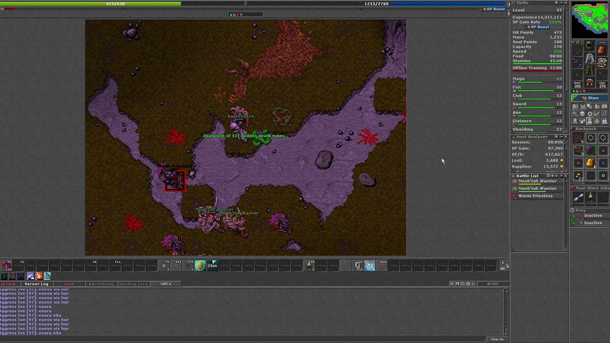
Task: Click the XP/h value 612,667
Action: [x=554, y=154]
